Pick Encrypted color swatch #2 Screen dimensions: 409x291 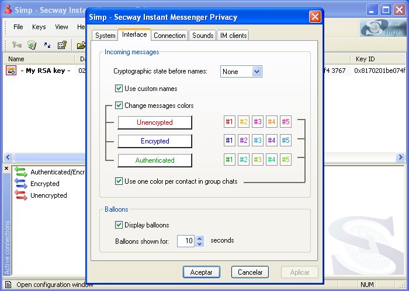coord(244,141)
